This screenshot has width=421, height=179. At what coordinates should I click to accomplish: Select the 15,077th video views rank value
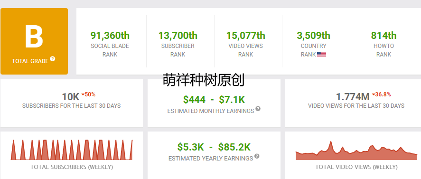[x=246, y=36]
